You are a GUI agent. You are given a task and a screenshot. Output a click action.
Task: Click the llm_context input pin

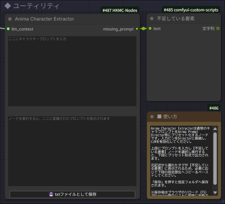click(8, 29)
